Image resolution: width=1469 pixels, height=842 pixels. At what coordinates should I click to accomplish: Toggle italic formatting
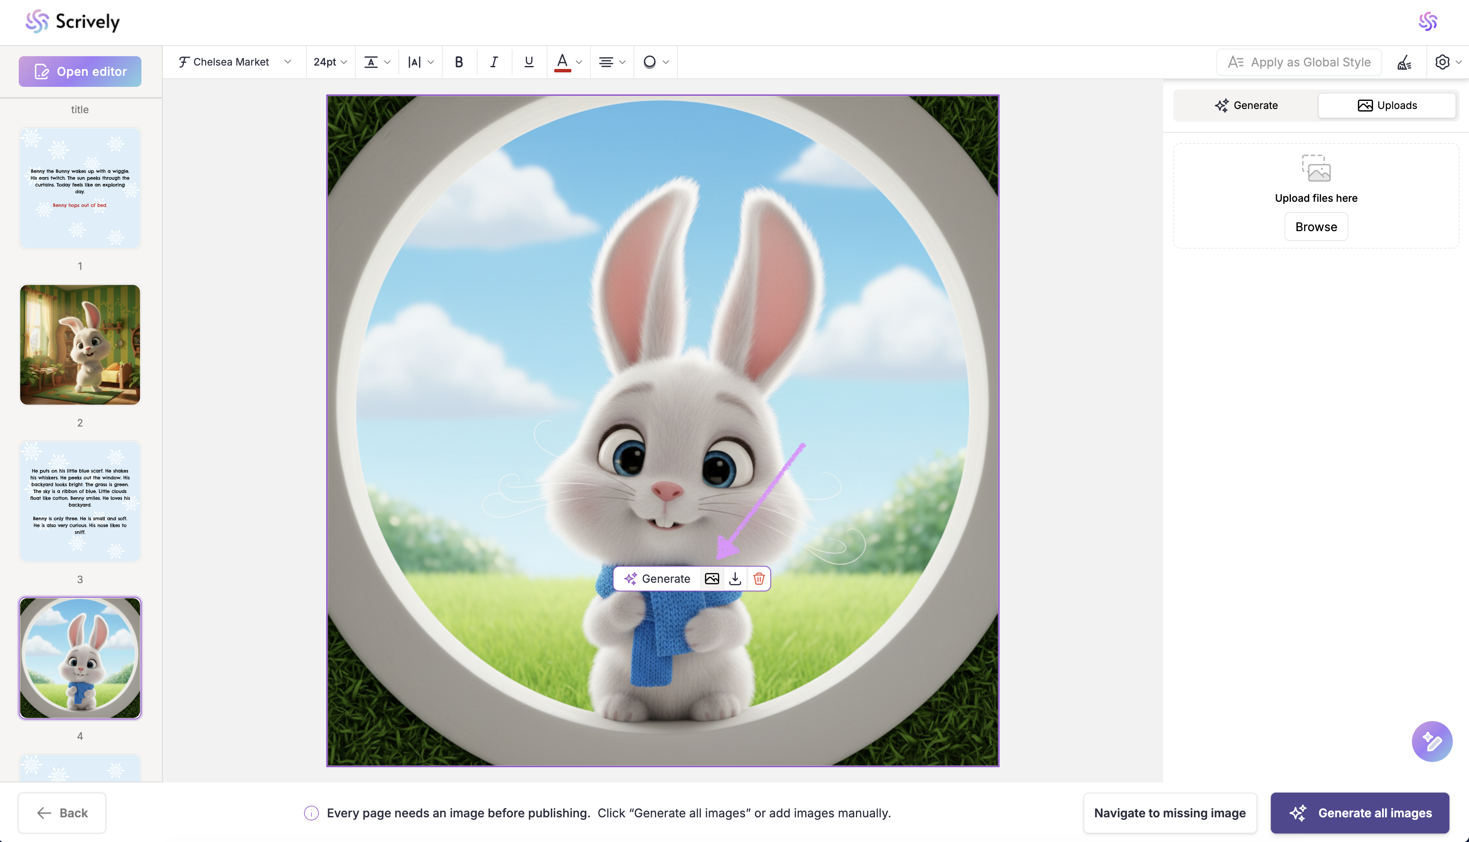pos(494,62)
